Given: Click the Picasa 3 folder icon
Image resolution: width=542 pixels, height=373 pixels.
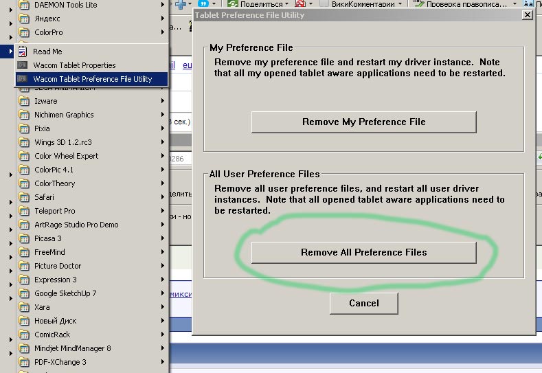Looking at the screenshot, I should [24, 238].
